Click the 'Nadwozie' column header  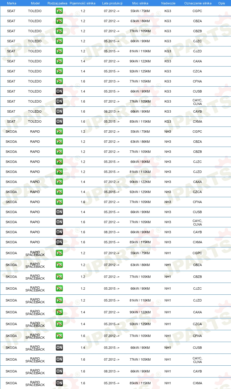pos(168,3)
